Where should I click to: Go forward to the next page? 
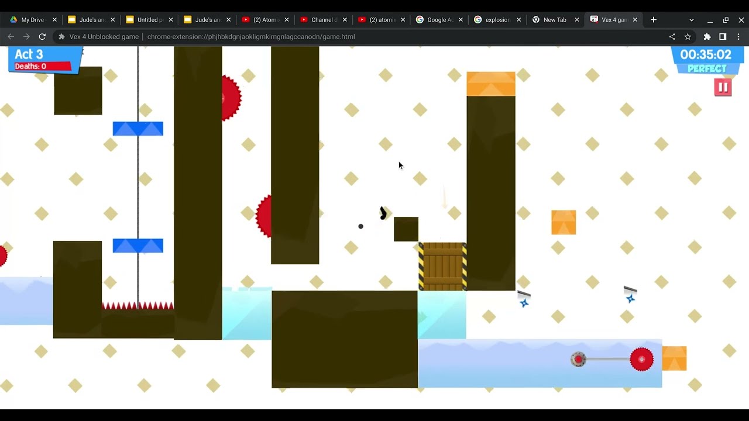click(26, 36)
